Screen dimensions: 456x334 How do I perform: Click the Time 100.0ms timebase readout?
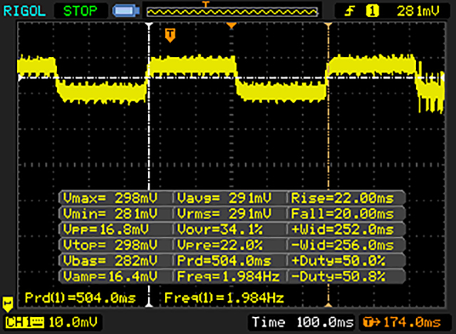click(302, 323)
